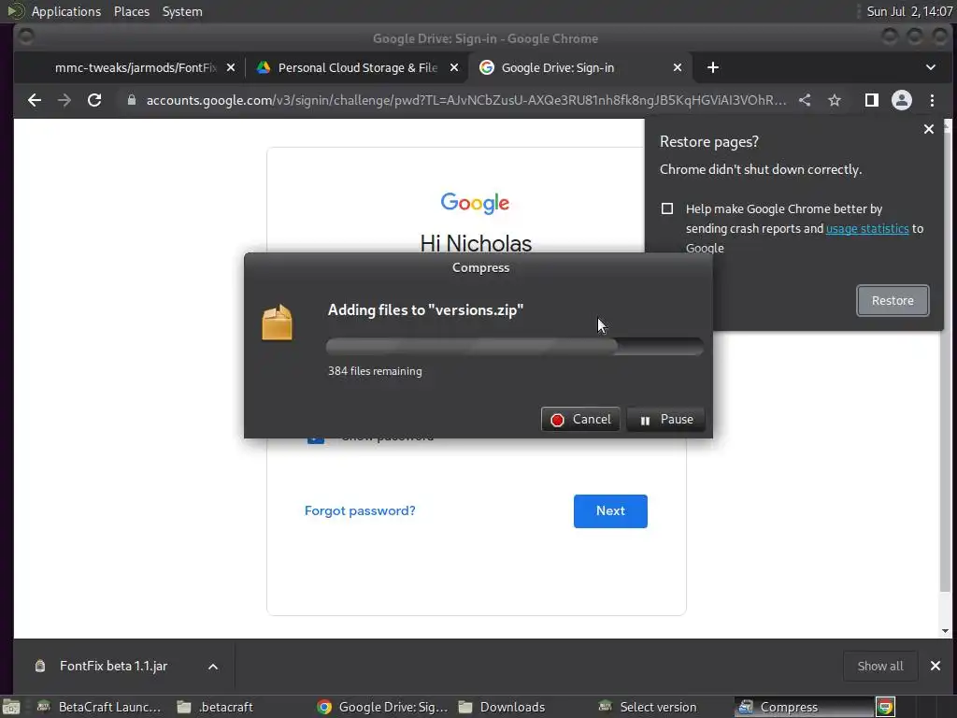Open Chrome's three-dot menu

(x=932, y=100)
